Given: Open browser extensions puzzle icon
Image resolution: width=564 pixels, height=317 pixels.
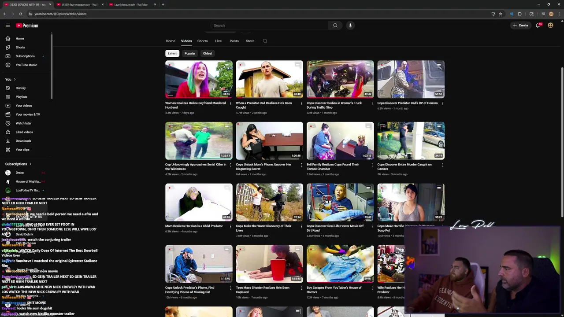Looking at the screenshot, I should 519,14.
